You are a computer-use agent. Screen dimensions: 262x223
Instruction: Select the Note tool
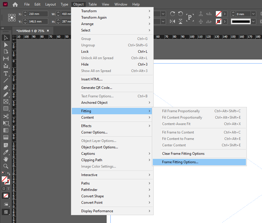point(6,145)
